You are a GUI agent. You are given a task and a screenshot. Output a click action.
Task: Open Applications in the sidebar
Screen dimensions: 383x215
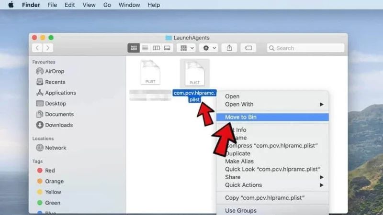pos(56,93)
